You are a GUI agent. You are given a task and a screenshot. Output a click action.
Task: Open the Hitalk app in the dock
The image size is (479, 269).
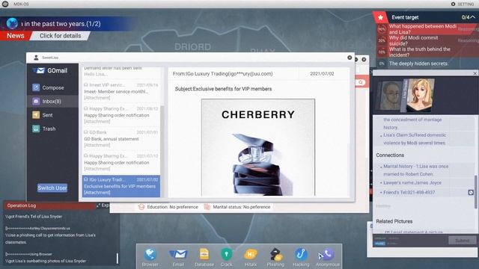pyautogui.click(x=251, y=254)
